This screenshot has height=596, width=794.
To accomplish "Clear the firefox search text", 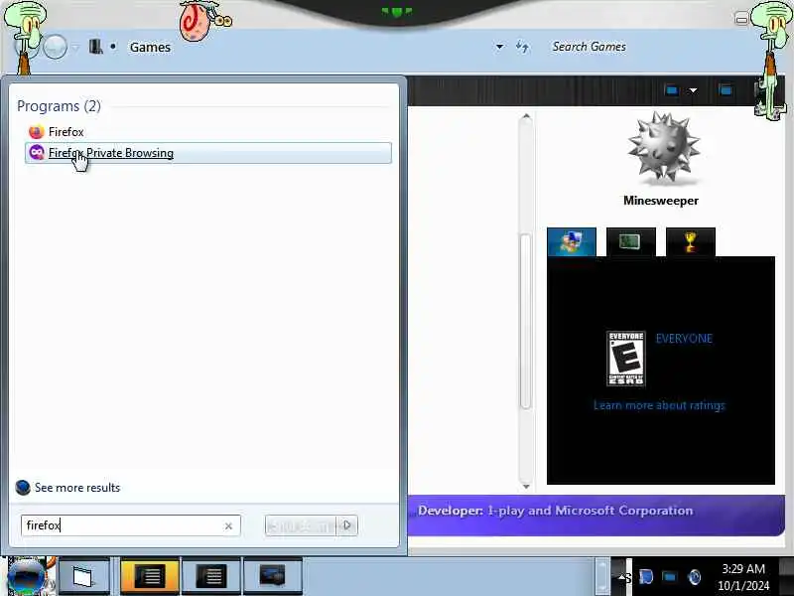I will (228, 526).
